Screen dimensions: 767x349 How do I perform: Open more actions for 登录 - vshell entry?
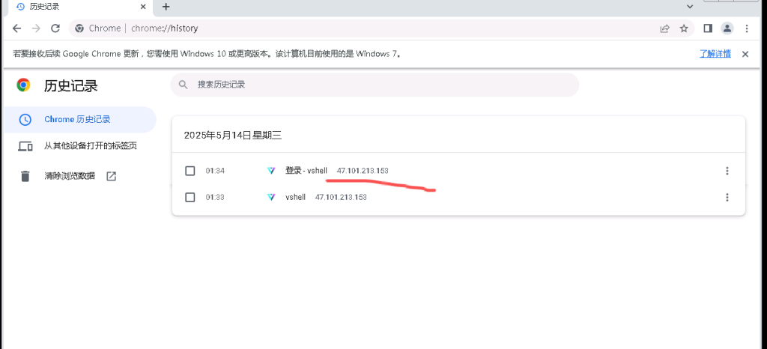point(727,171)
